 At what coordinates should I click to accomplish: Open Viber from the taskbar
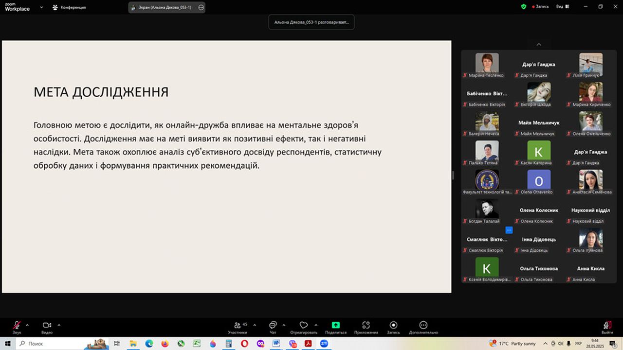292,343
